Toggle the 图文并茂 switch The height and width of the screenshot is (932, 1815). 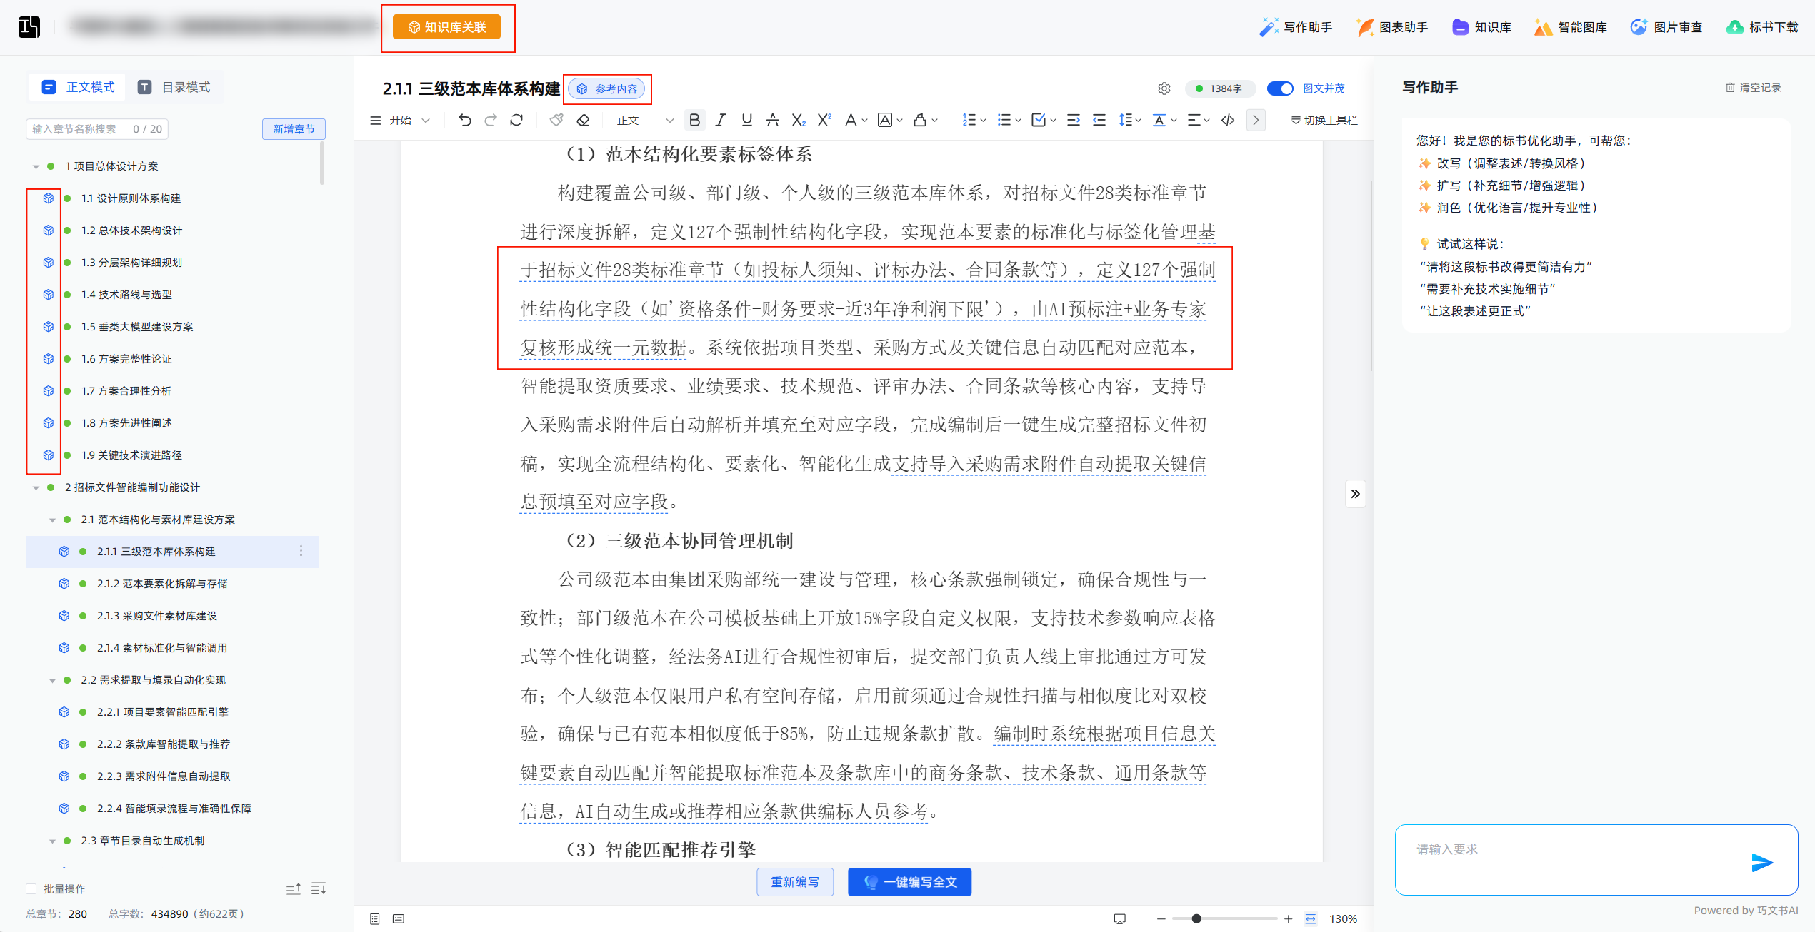coord(1280,88)
